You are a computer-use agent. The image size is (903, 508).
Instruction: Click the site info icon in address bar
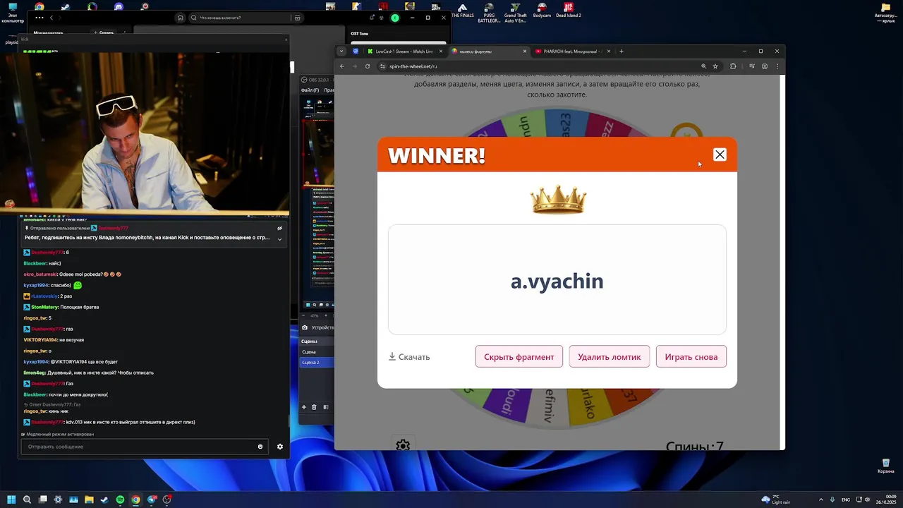(383, 66)
